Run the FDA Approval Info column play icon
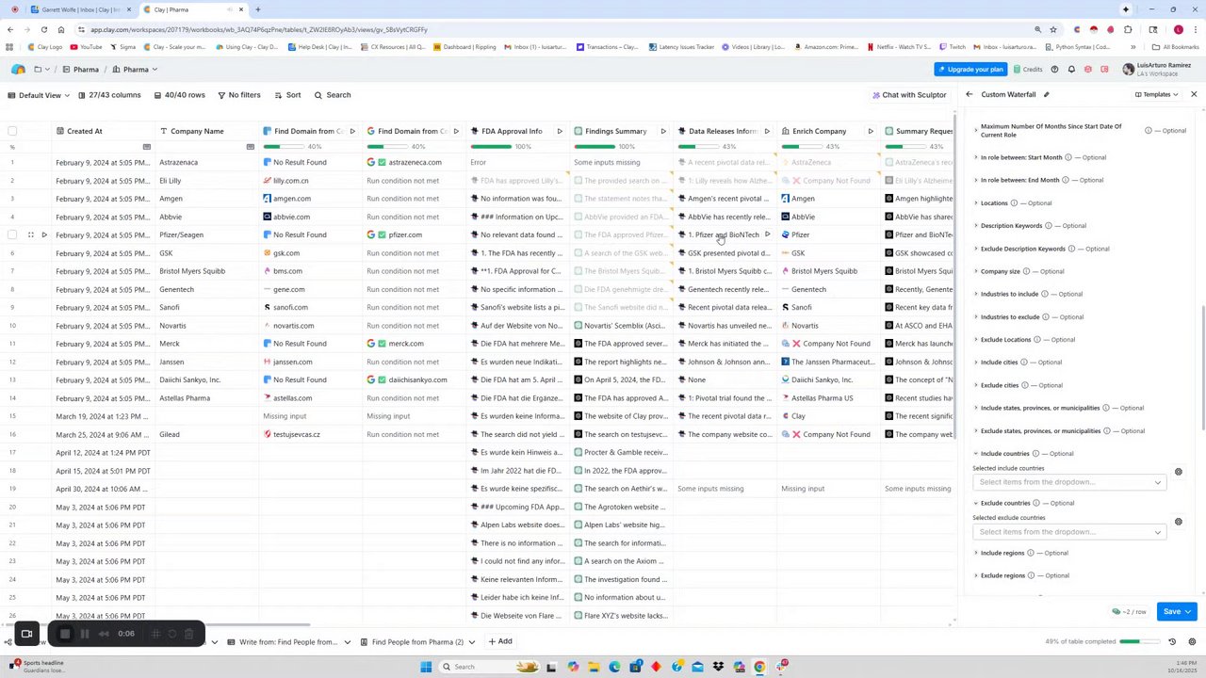Screen dimensions: 1206x678 click(x=560, y=131)
